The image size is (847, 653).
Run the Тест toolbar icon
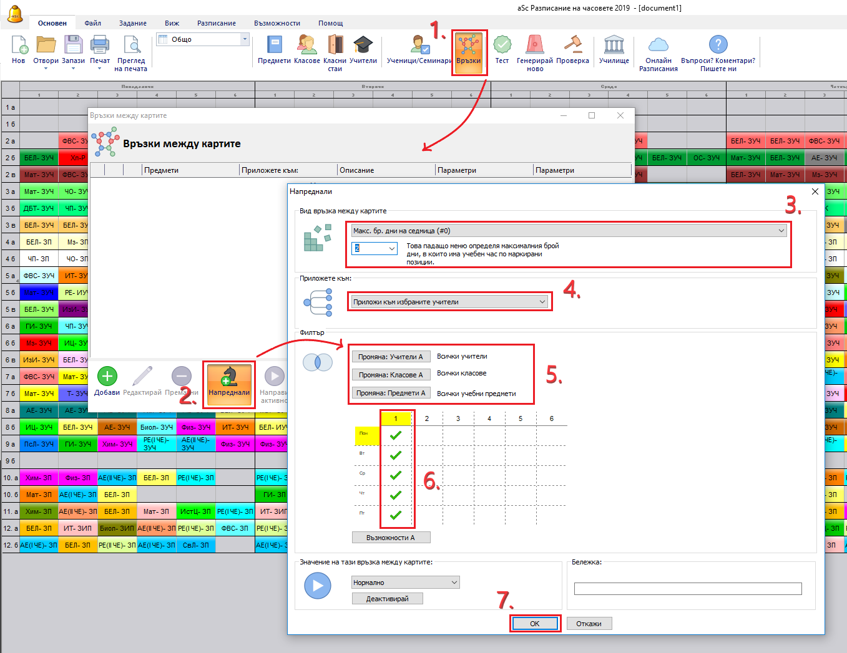[x=502, y=49]
